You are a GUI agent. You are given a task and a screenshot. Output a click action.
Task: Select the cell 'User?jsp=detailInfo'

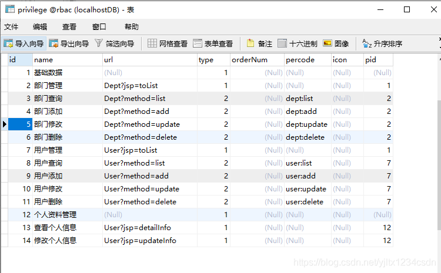point(150,228)
